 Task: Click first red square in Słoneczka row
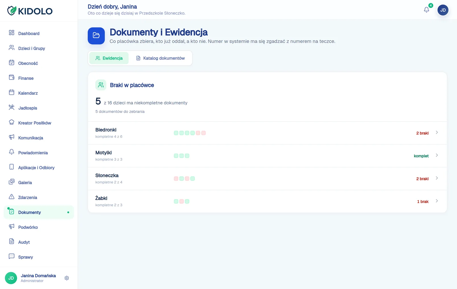(x=176, y=179)
